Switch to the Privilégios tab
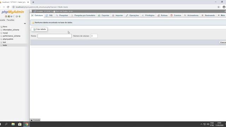Viewport: 226px width, 127px height. click(x=148, y=16)
